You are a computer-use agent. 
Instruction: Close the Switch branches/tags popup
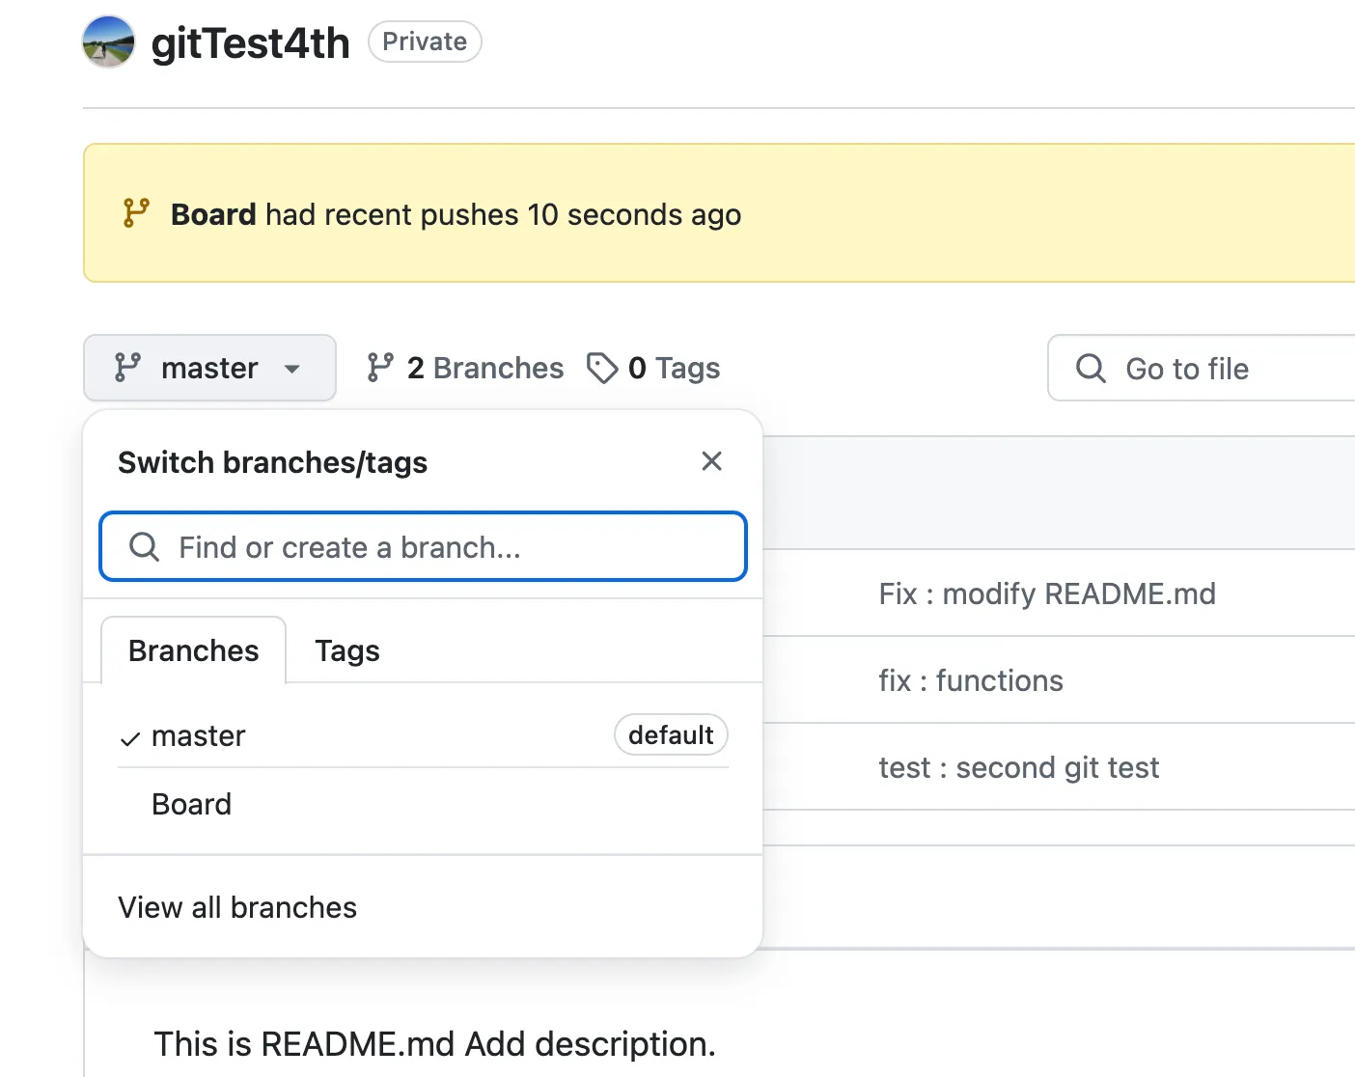(x=711, y=461)
